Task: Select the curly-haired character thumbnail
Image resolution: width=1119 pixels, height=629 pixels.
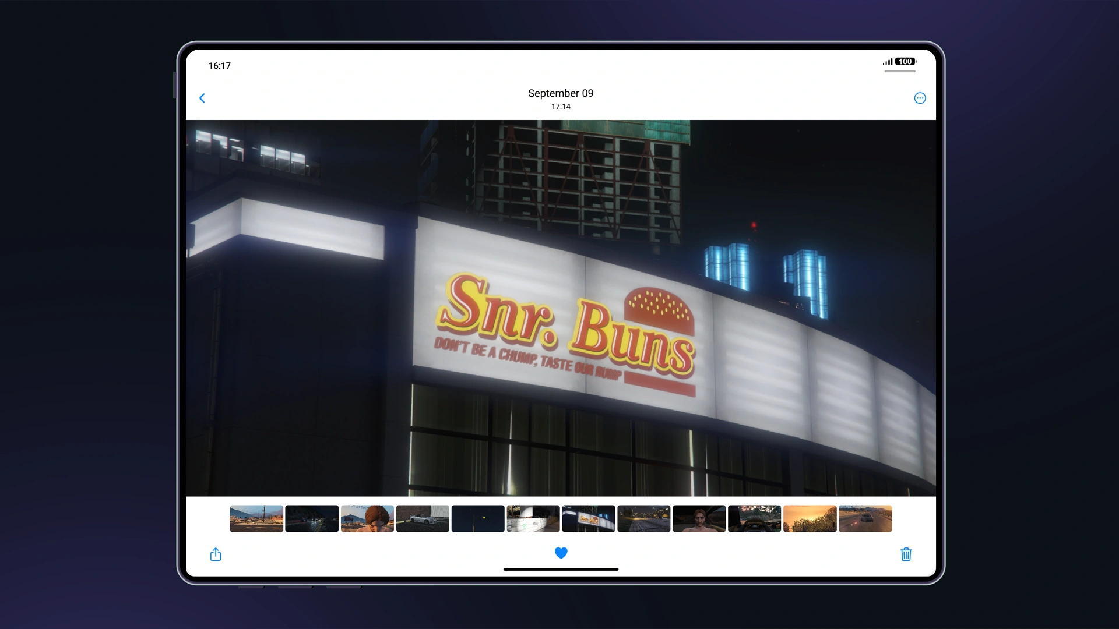Action: pos(367,518)
